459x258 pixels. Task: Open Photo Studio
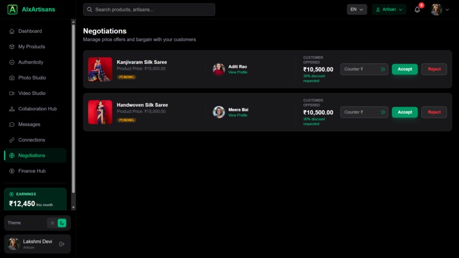(x=35, y=78)
